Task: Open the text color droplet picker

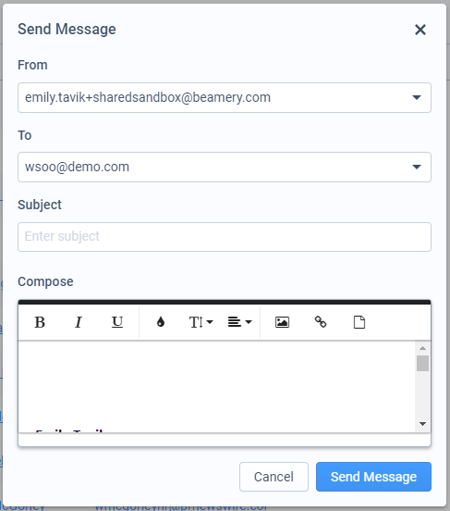Action: pyautogui.click(x=161, y=322)
